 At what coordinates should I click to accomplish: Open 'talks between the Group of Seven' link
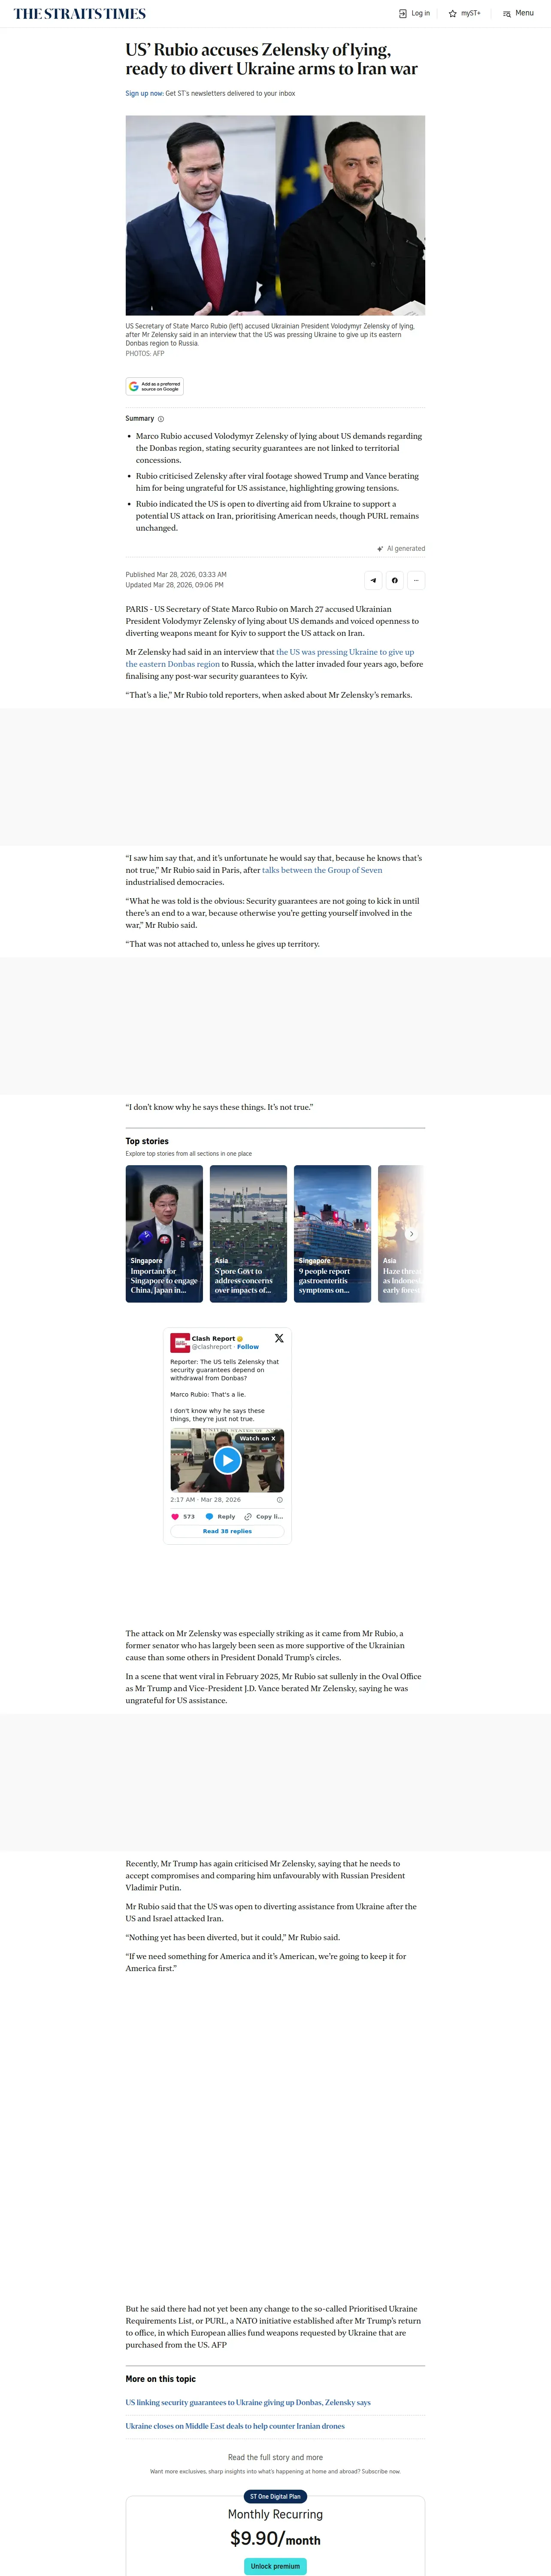pyautogui.click(x=322, y=870)
